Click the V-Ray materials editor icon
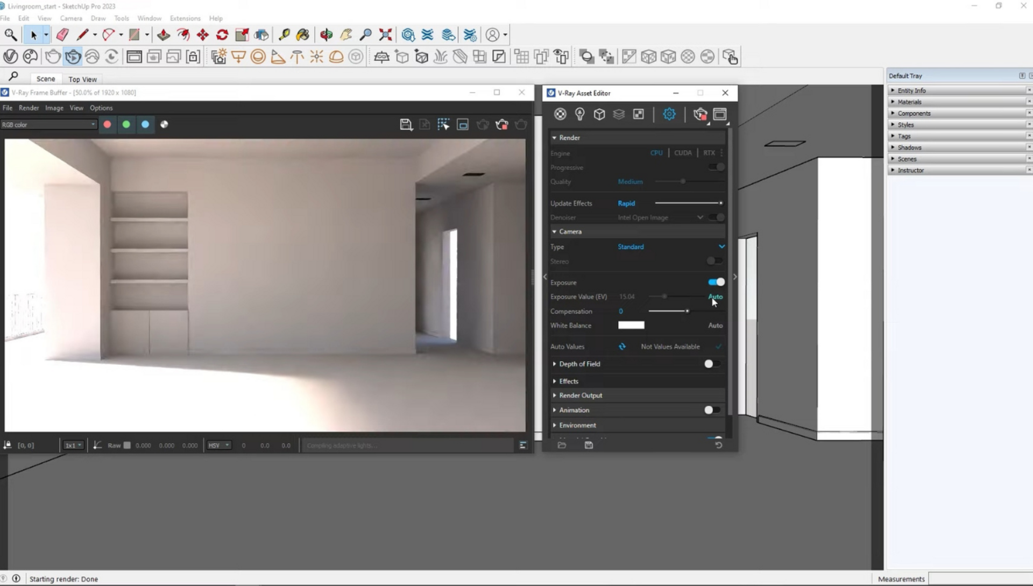Screen dimensions: 1033x586 tap(561, 114)
